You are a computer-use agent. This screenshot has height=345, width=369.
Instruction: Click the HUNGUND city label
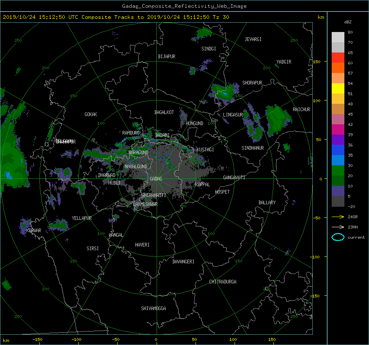(194, 123)
